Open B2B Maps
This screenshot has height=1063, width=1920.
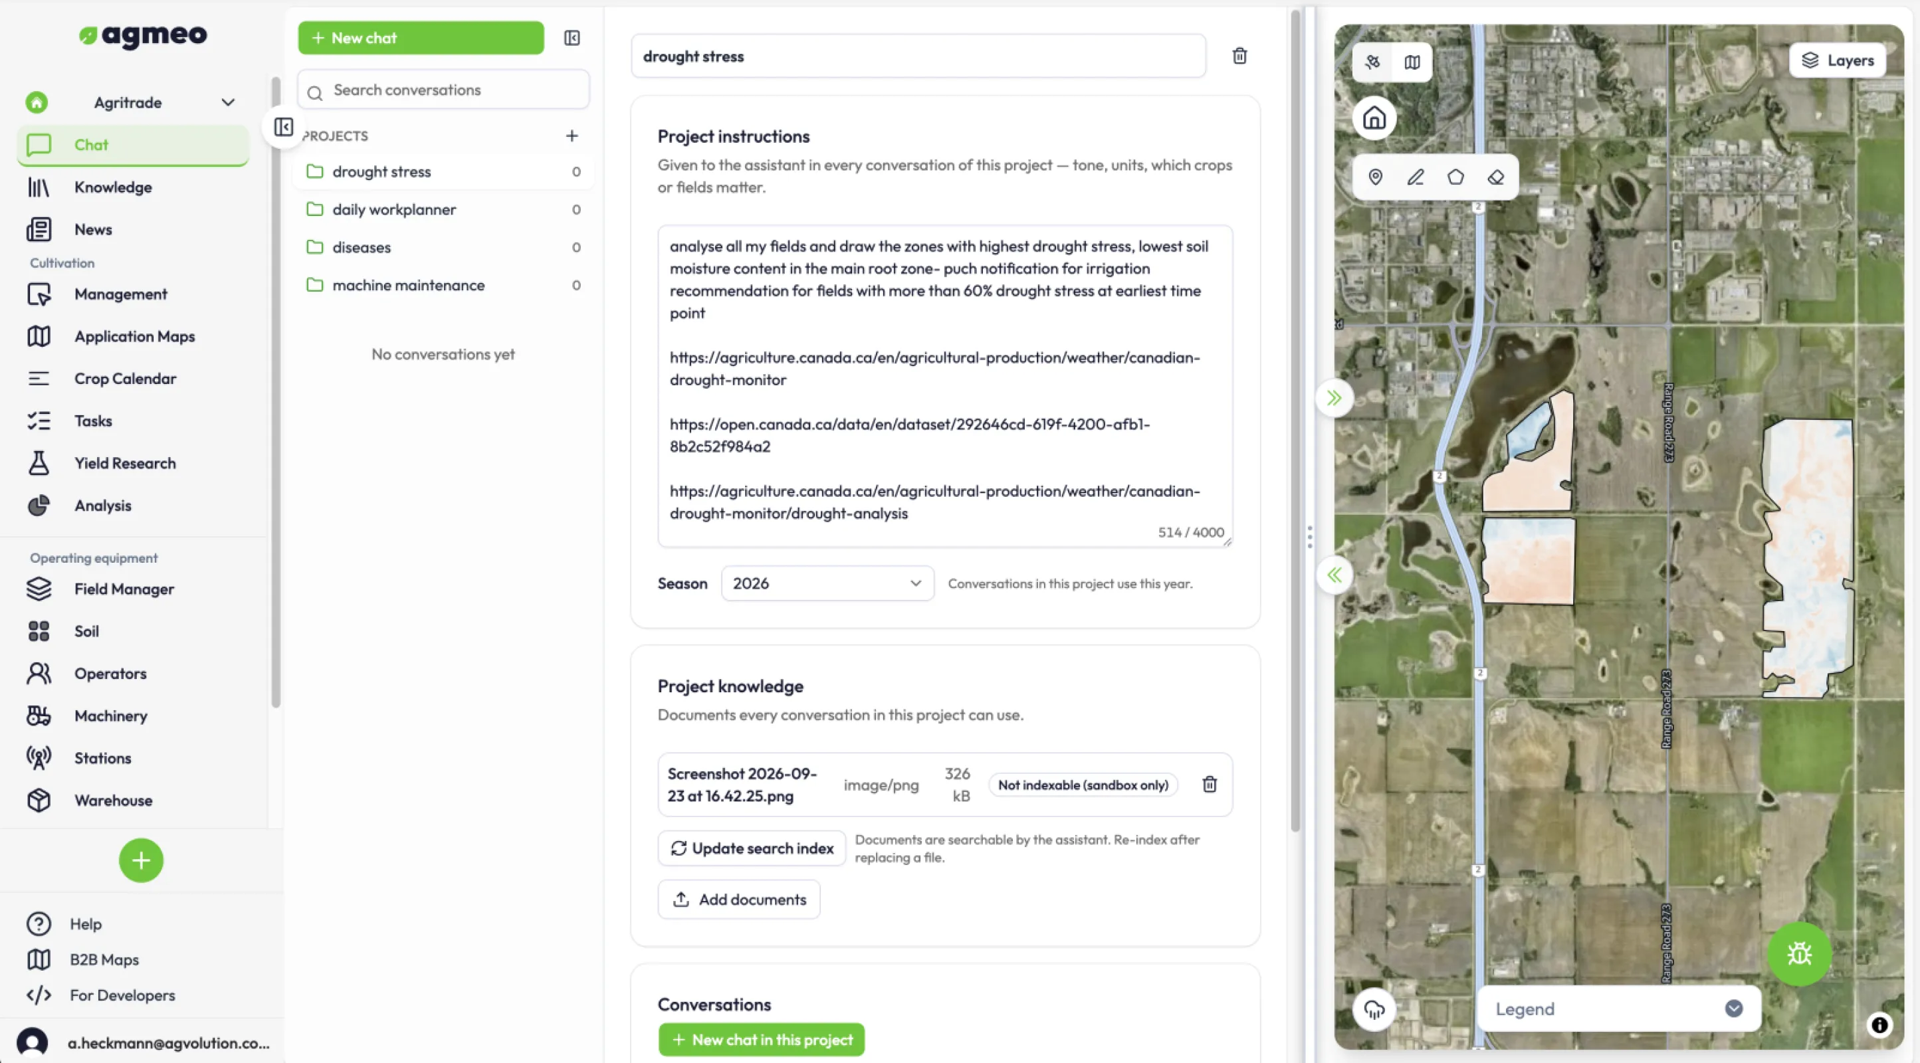pyautogui.click(x=104, y=959)
